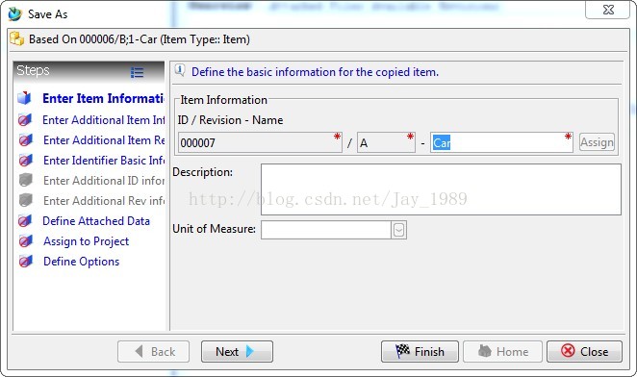Click the item icon beside Based On text
Viewport: 637px width, 377px height.
17,39
